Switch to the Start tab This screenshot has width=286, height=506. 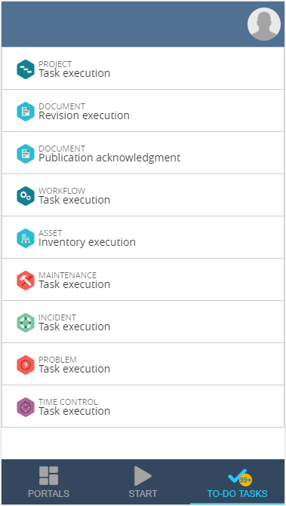point(143,482)
